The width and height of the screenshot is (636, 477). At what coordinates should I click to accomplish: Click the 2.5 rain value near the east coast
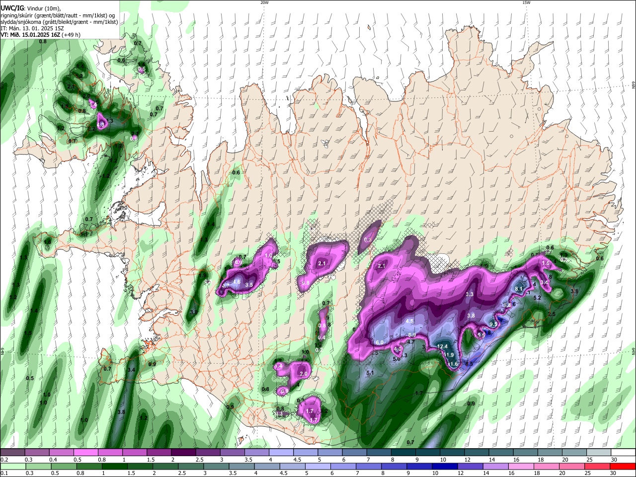552,315
